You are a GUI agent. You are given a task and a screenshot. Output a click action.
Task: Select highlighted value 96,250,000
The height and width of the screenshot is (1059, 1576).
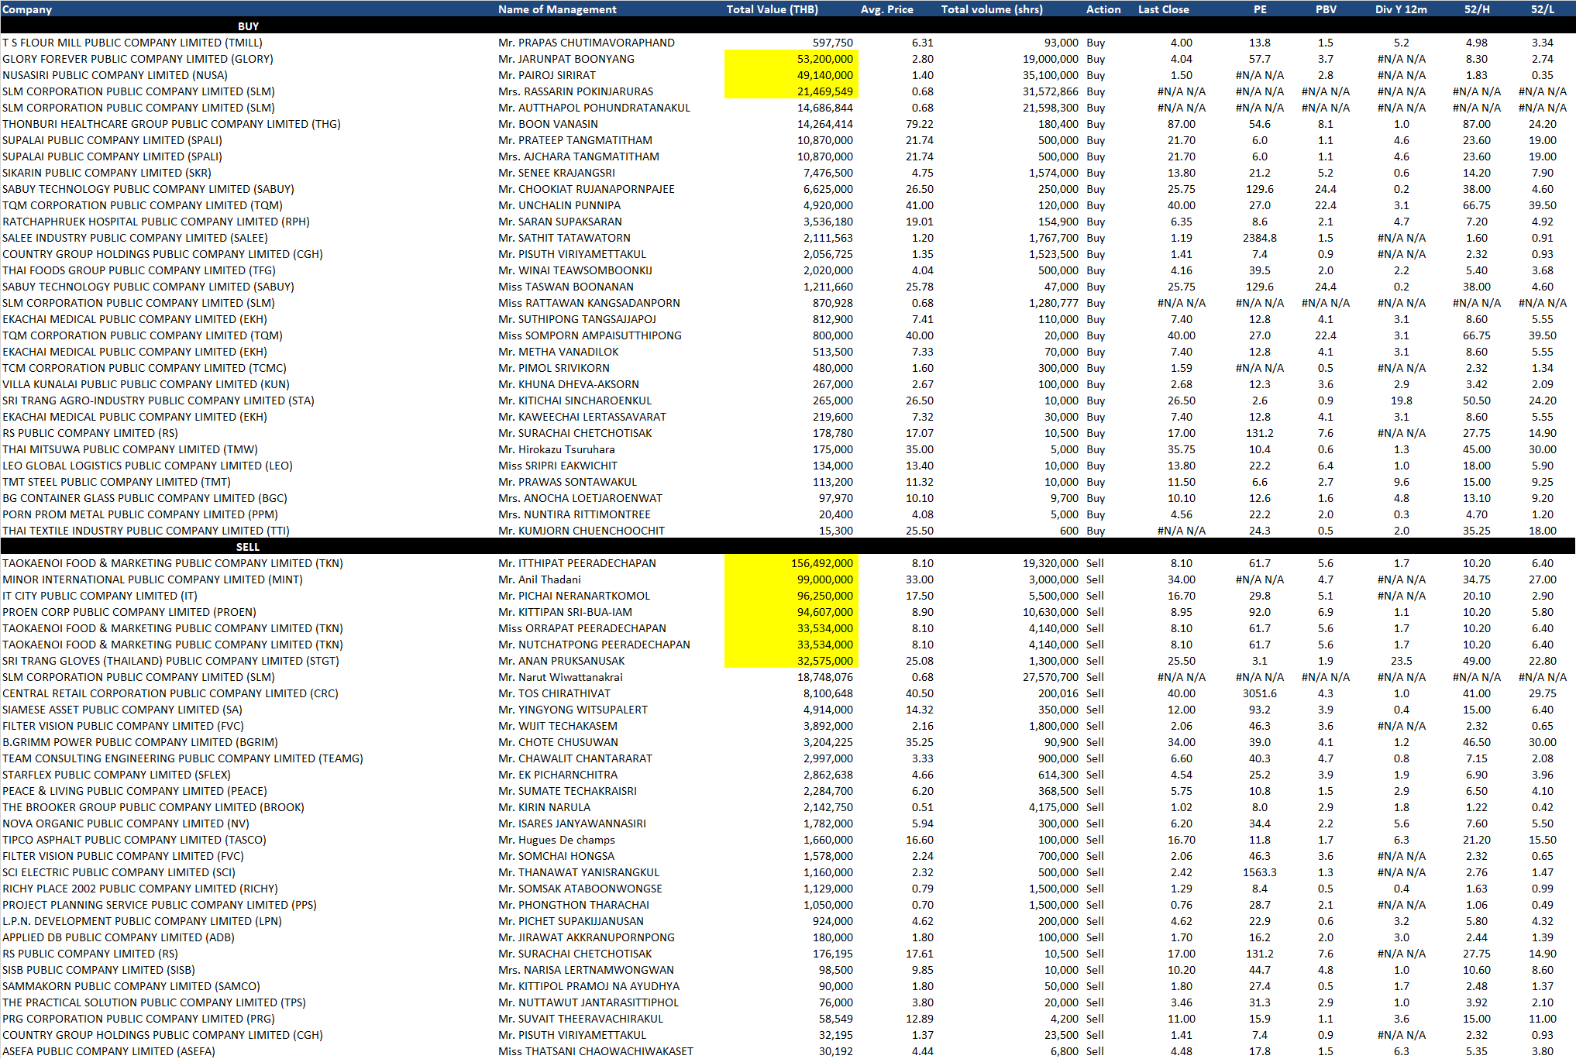point(791,596)
